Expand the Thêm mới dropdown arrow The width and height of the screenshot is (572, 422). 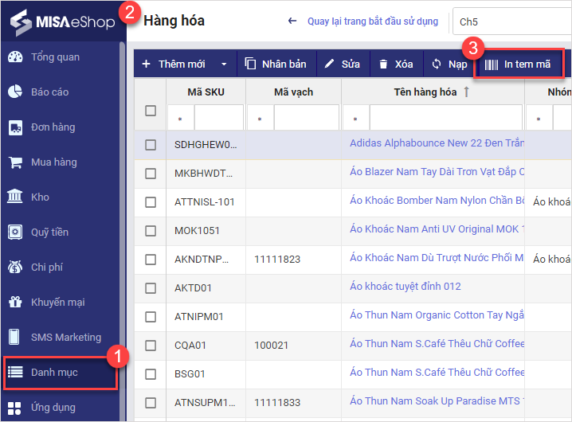tap(224, 64)
